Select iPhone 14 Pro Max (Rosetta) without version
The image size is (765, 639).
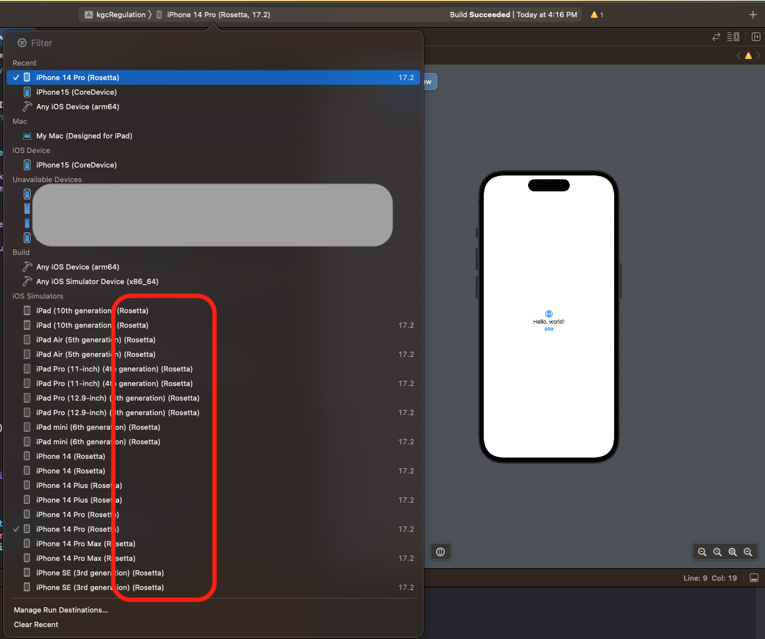pyautogui.click(x=213, y=544)
